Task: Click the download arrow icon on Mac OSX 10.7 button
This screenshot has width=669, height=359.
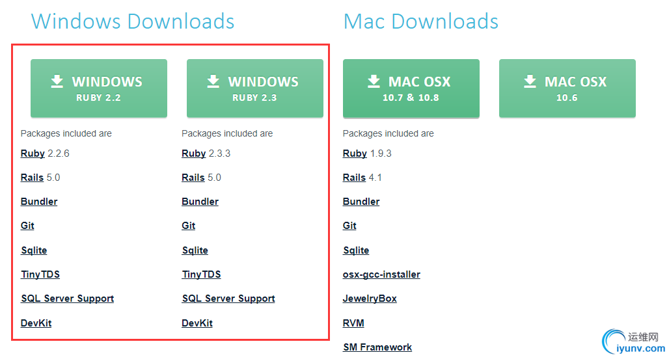Action: click(374, 81)
